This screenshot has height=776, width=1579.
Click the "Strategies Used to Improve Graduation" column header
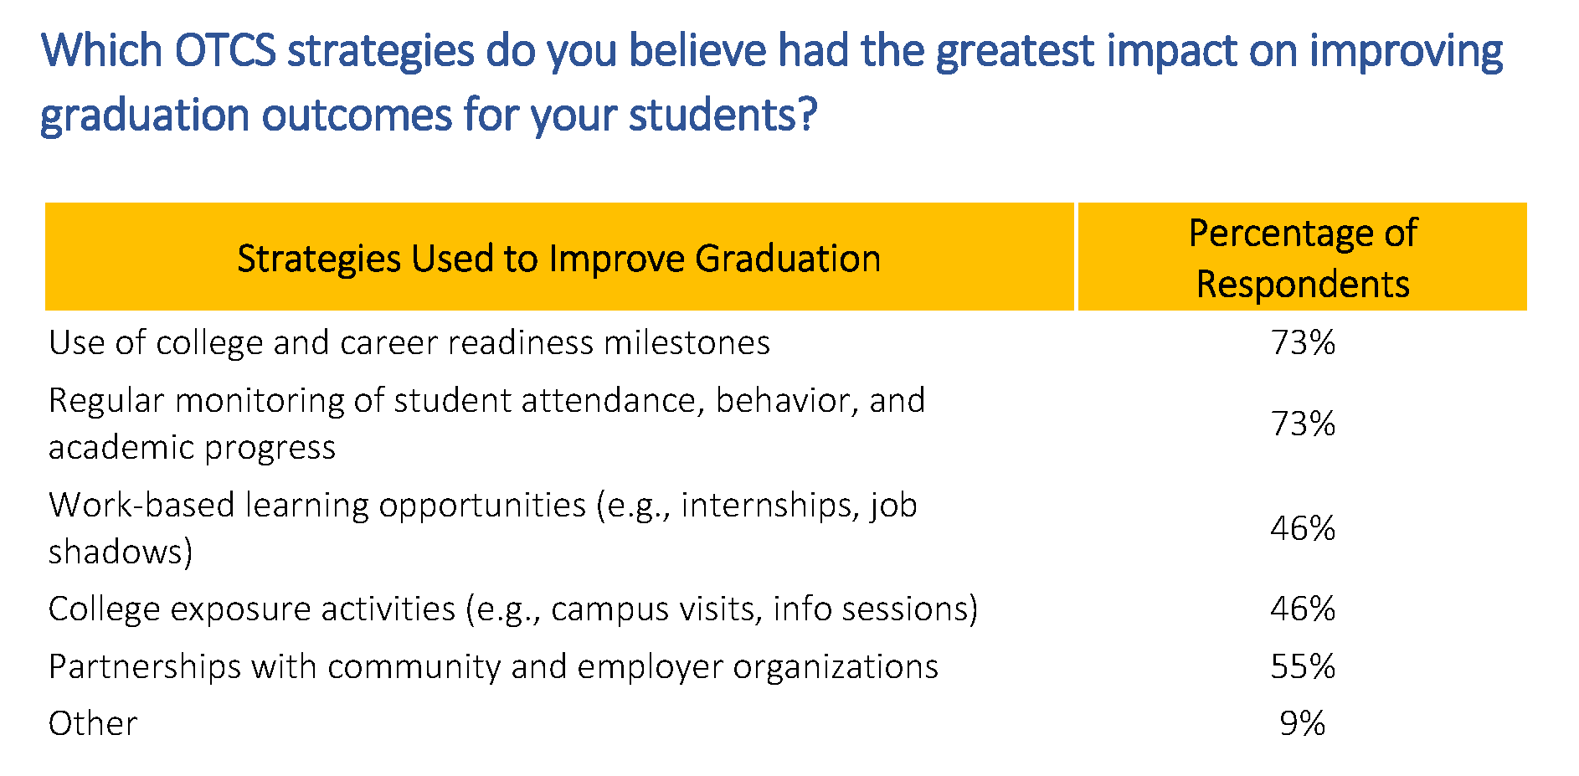coord(558,258)
